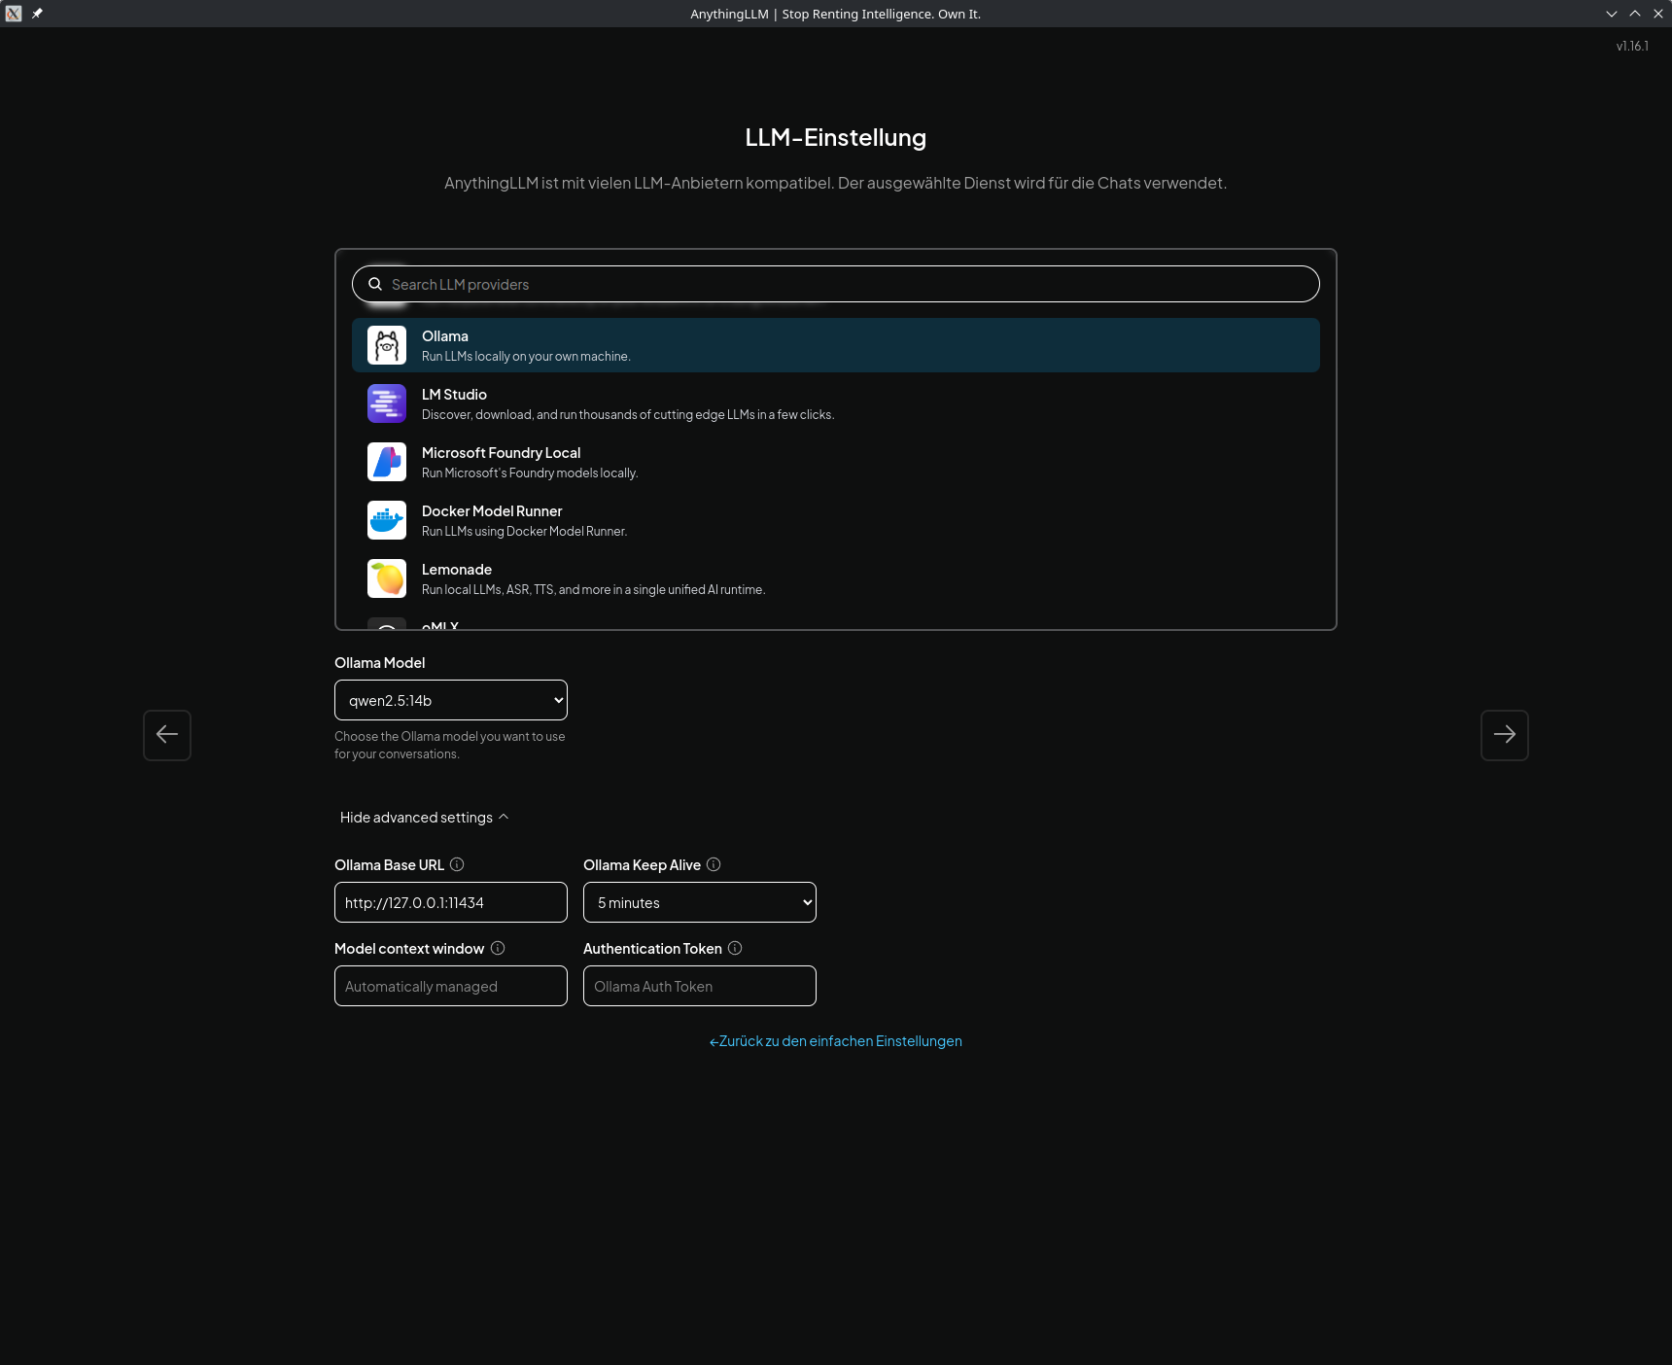Click the Docker Model Runner whale icon
Viewport: 1672px width, 1365px height.
coord(387,520)
